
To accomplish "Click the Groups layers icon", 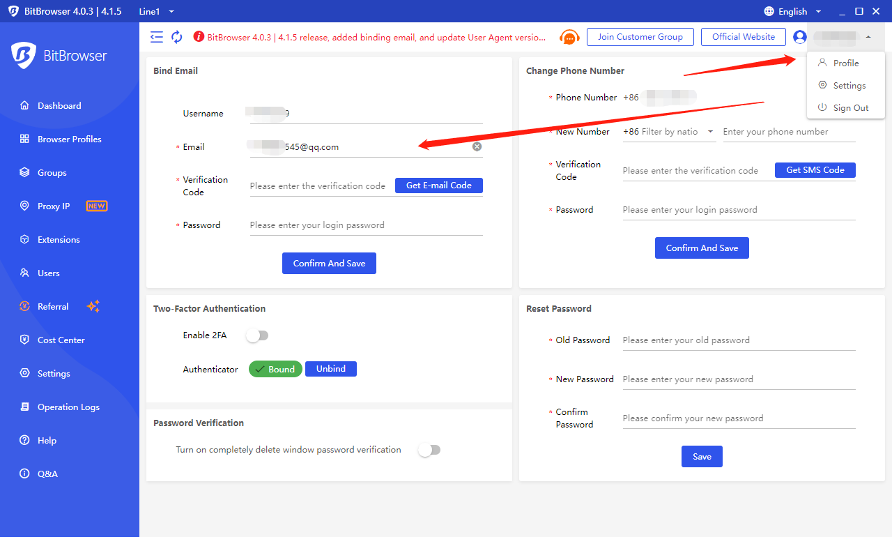I will (24, 173).
